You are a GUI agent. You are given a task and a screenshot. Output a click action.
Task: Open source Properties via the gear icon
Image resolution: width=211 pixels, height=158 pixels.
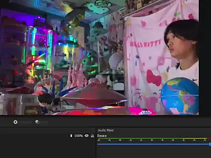15,122
